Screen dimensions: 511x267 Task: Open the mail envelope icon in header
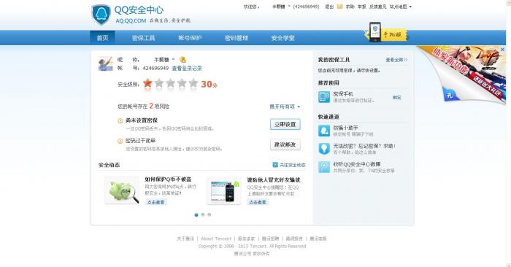click(x=339, y=7)
